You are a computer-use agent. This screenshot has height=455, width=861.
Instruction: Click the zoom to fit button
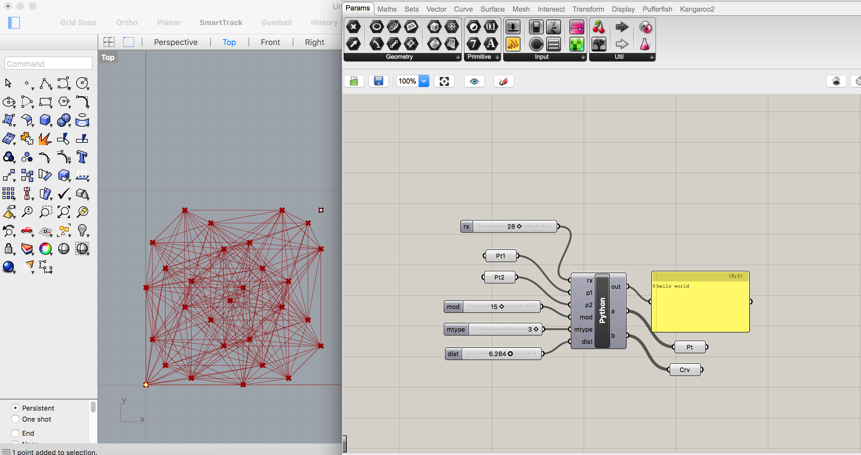[445, 81]
